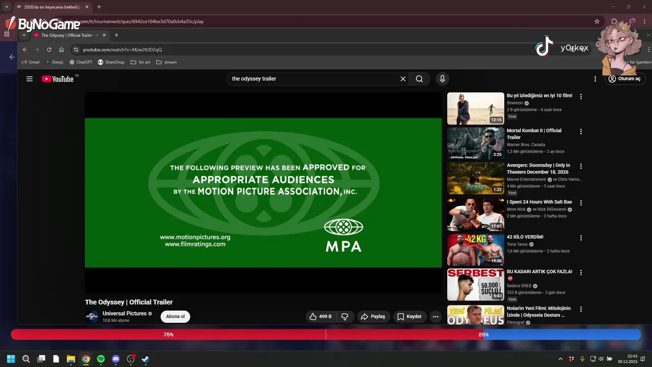Open options for I Spent 24 Hours video

[581, 203]
